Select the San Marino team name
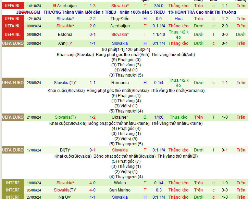Screen dimensions: 248x199 [x=120, y=190]
